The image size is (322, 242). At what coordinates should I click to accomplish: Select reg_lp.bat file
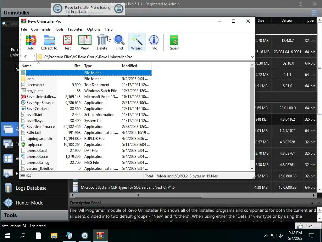86,90
